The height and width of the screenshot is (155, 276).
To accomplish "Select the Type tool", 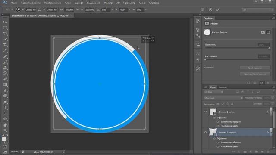I will [x=5, y=107].
